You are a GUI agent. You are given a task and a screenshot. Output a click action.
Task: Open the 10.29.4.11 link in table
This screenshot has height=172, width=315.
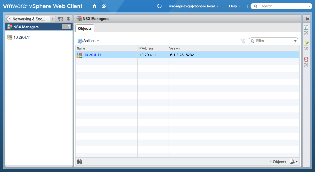coord(92,55)
